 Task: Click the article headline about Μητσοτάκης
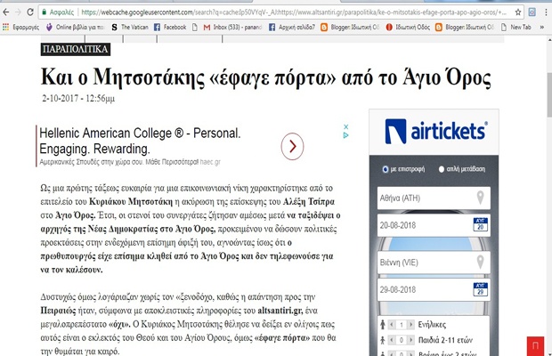click(266, 77)
